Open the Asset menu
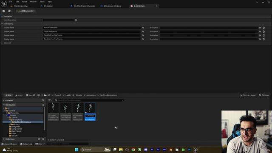The height and width of the screenshot is (153, 272). point(25,2)
